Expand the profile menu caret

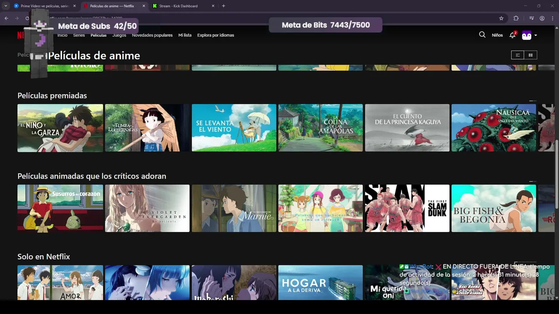[x=536, y=35]
